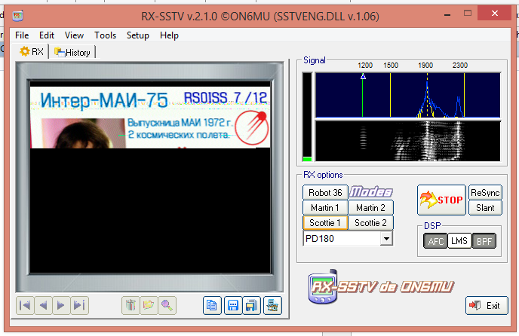Viewport: 519px width, 336px height.
Task: Open the Setup menu
Action: pyautogui.click(x=138, y=35)
